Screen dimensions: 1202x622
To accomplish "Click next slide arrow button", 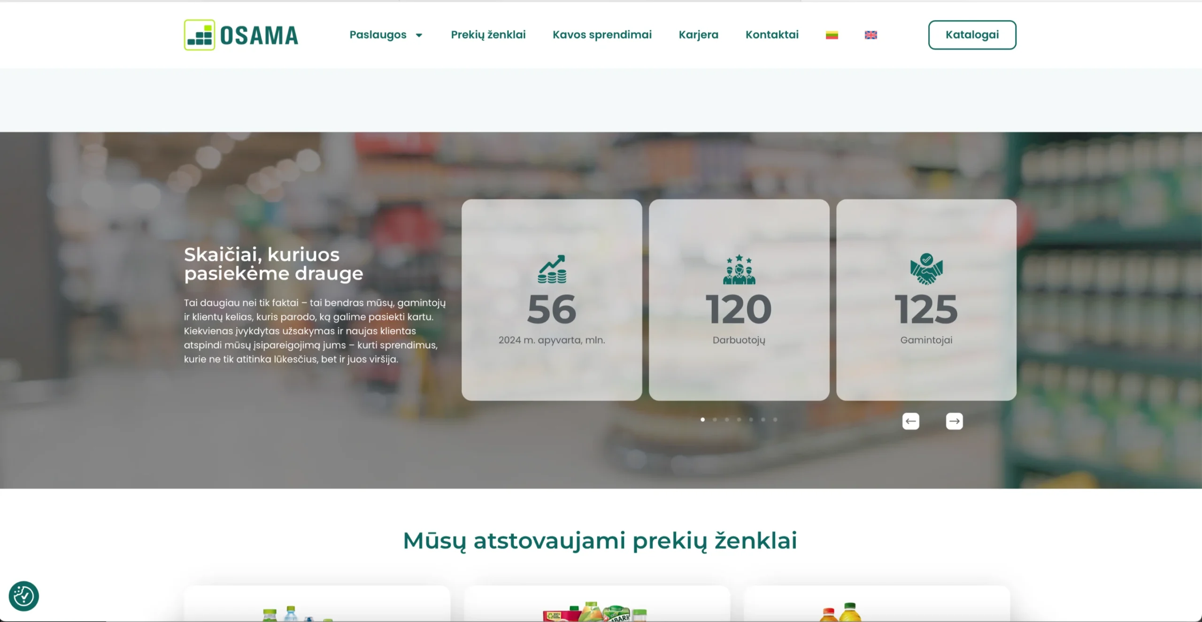I will (954, 421).
